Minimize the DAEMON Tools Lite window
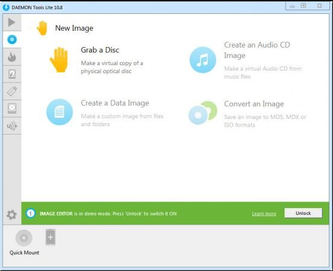This screenshot has width=333, height=271. 292,6
